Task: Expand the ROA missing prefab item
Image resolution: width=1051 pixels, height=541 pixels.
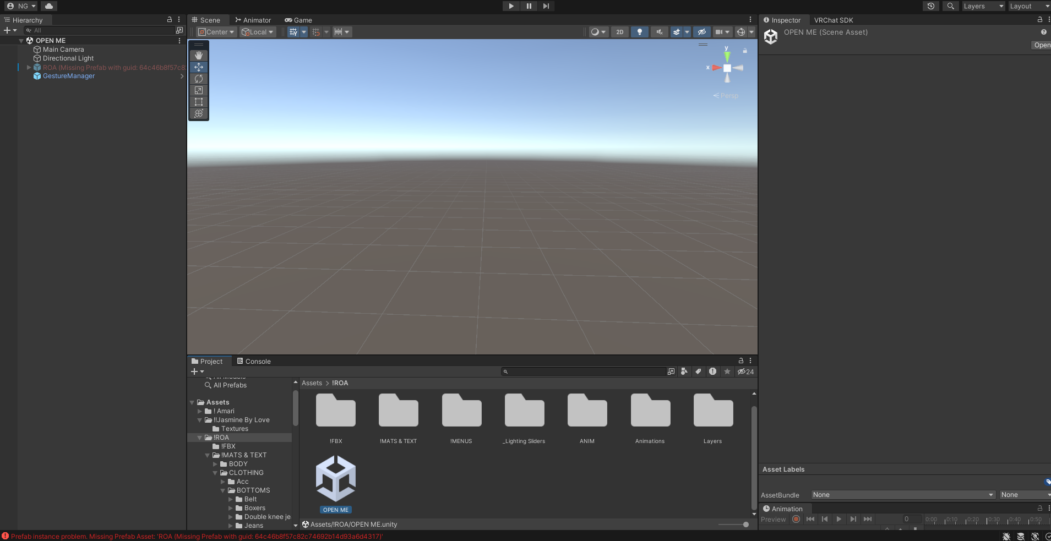Action: [29, 67]
